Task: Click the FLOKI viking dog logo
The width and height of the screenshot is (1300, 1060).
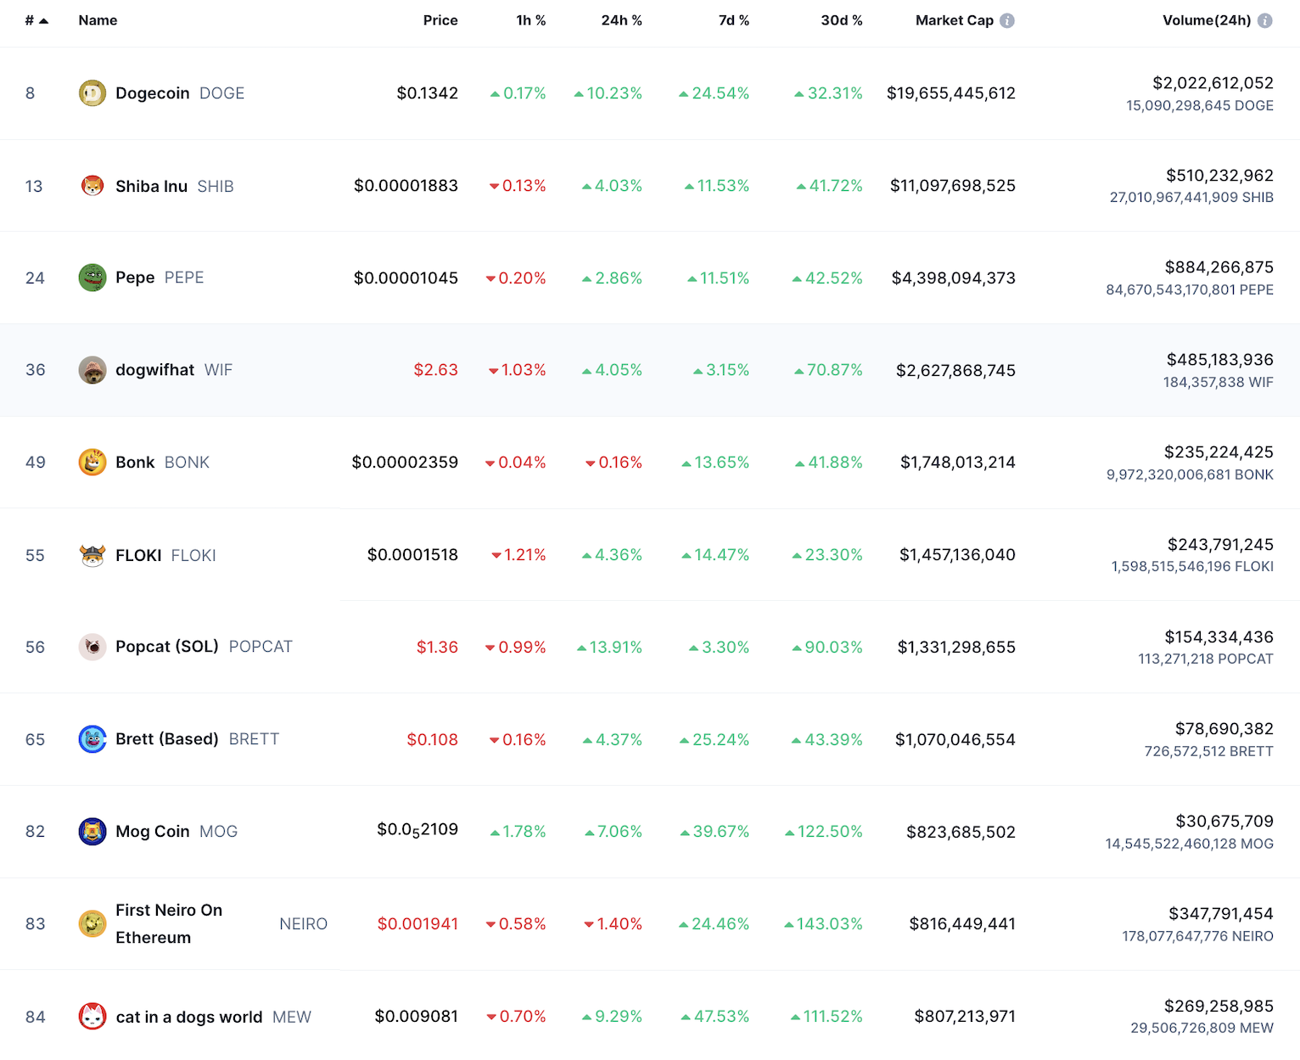Action: [92, 555]
